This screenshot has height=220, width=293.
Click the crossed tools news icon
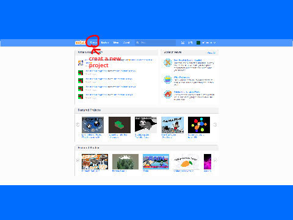[x=168, y=62]
